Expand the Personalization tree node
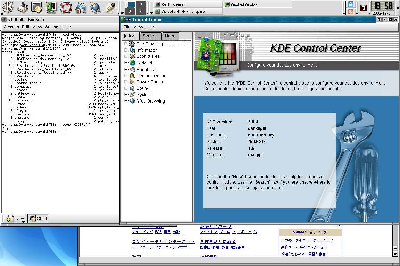 pos(126,76)
